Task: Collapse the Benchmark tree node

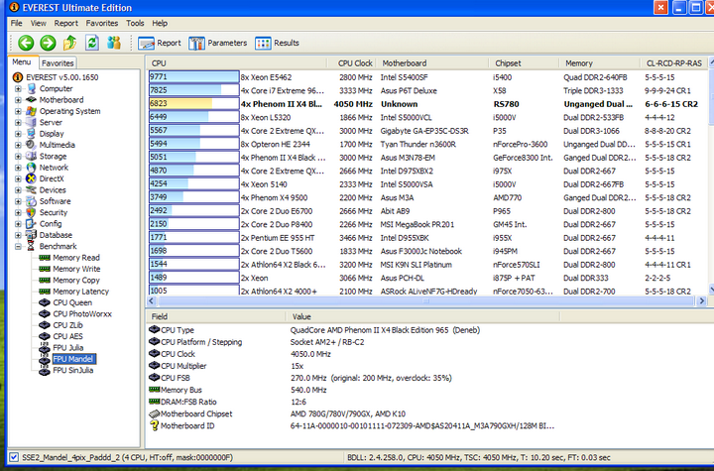Action: pyautogui.click(x=18, y=246)
